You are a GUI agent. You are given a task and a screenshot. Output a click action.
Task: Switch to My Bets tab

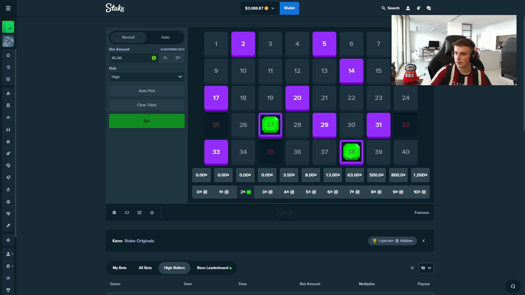coord(119,268)
